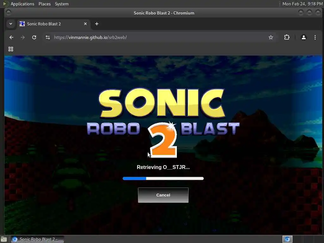Close the Sonic Robo Blast 2 tab
Image resolution: width=324 pixels, height=243 pixels.
[85, 24]
